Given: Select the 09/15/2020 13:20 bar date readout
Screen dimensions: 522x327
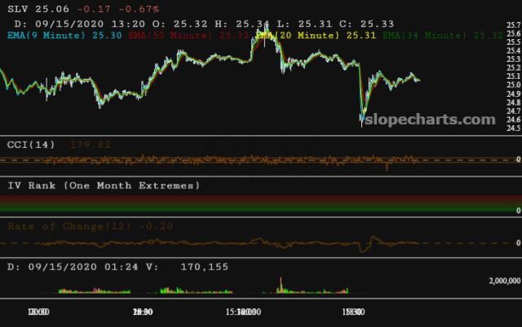Looking at the screenshot, I should pos(80,24).
